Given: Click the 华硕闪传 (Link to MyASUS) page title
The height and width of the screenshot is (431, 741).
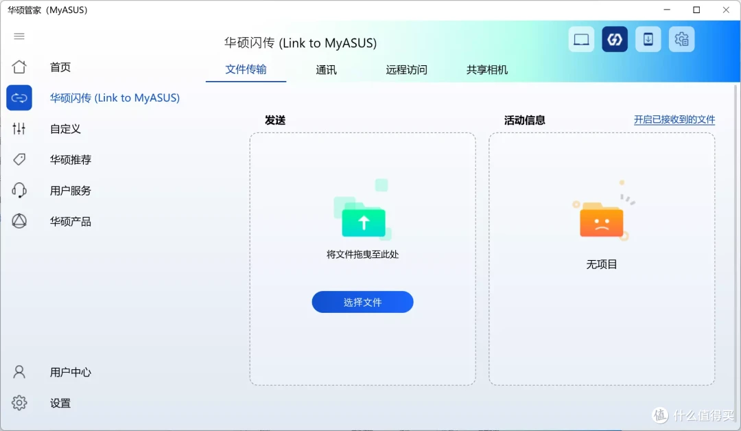Looking at the screenshot, I should (x=301, y=43).
